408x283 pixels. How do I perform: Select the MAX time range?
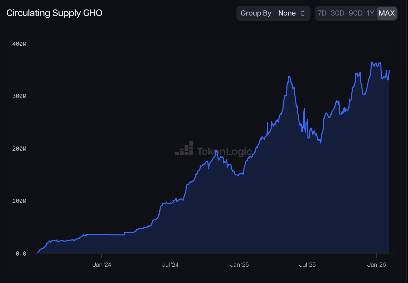pos(386,13)
